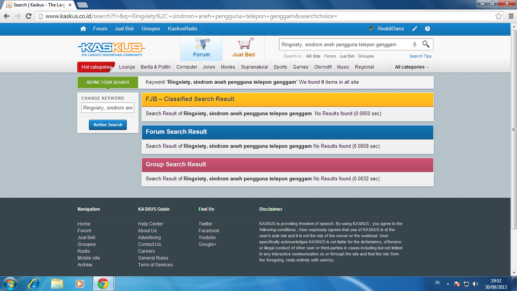Click Chrome icon in the taskbar
Image resolution: width=517 pixels, height=291 pixels.
click(x=103, y=284)
